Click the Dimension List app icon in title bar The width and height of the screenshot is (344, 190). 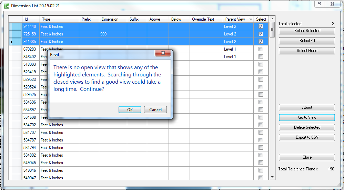6,6
